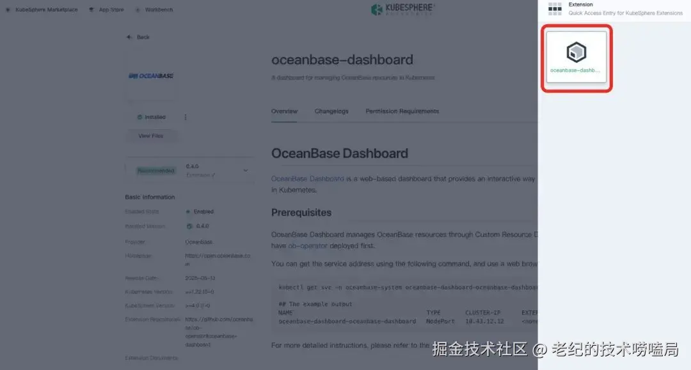This screenshot has height=370, width=691.
Task: Go Back with the arrow link
Action: [138, 37]
